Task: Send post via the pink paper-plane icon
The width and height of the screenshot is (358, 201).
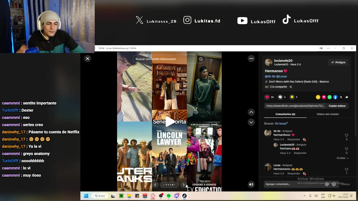Action: click(x=324, y=97)
